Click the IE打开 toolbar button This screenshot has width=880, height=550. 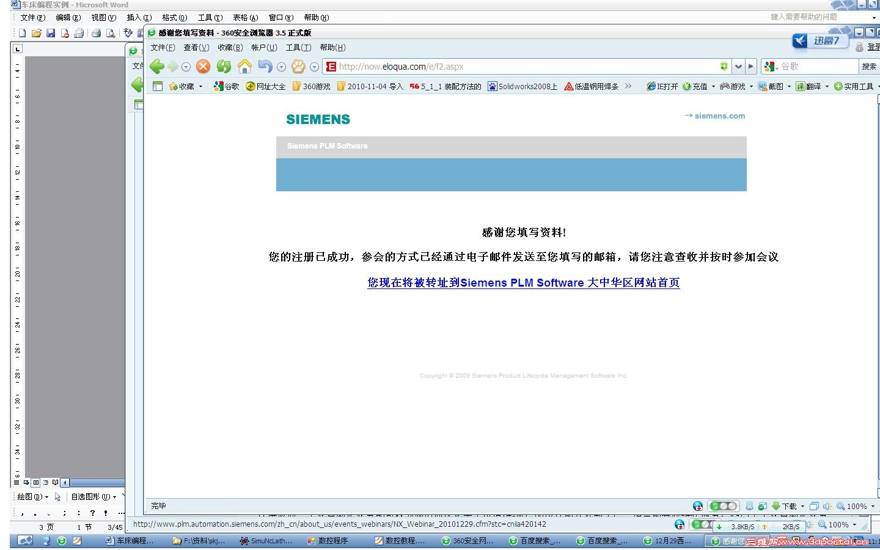pos(662,86)
